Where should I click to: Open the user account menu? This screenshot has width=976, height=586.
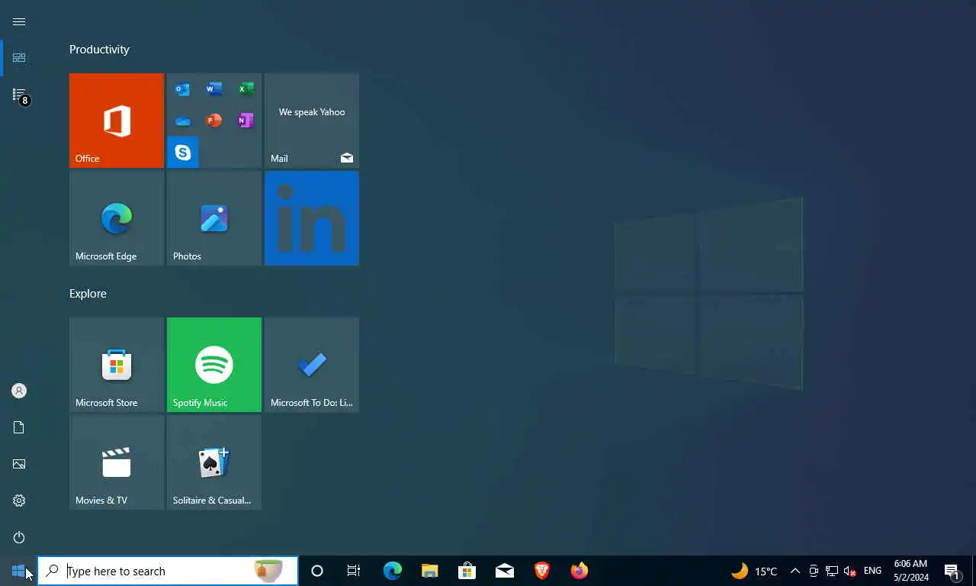point(19,391)
